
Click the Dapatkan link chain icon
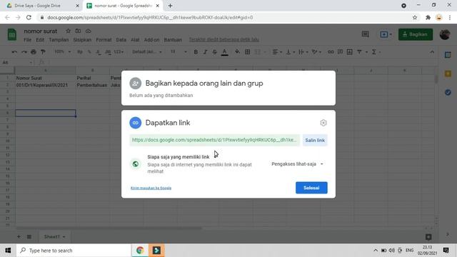[x=136, y=123]
